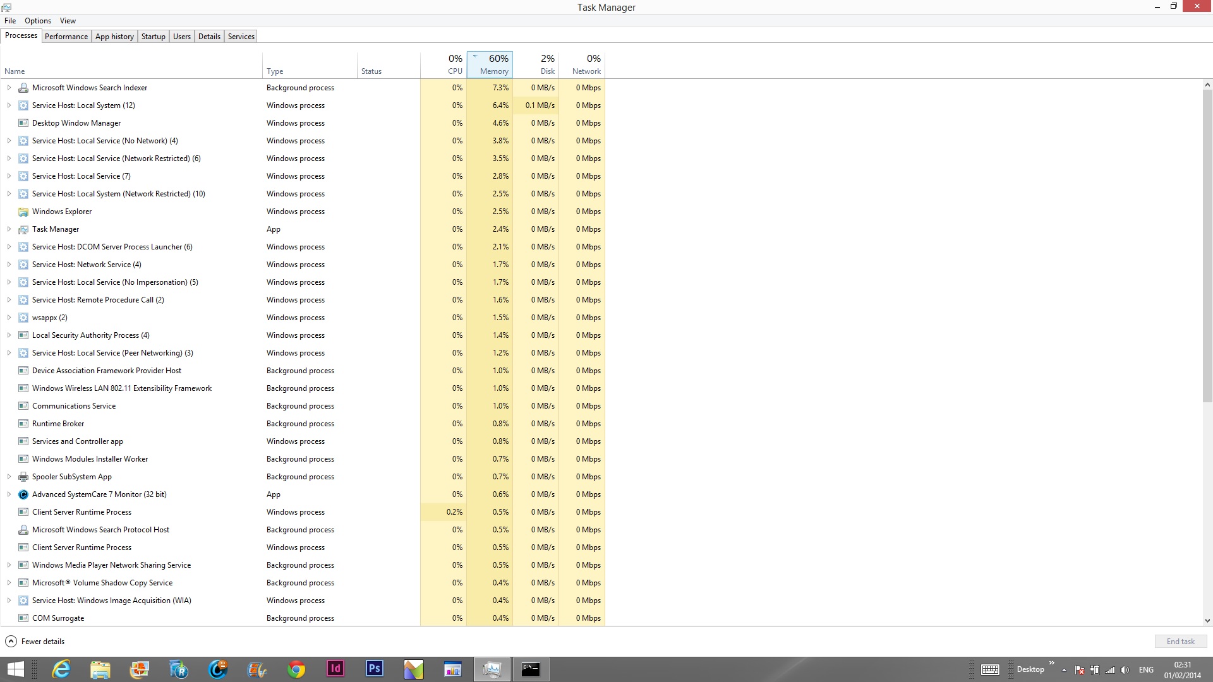Select the Runtime Broker process row
The image size is (1213, 682).
(x=303, y=424)
